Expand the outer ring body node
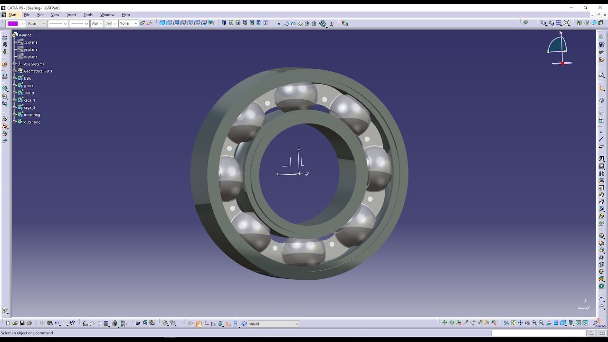The width and height of the screenshot is (608, 342). point(15,122)
